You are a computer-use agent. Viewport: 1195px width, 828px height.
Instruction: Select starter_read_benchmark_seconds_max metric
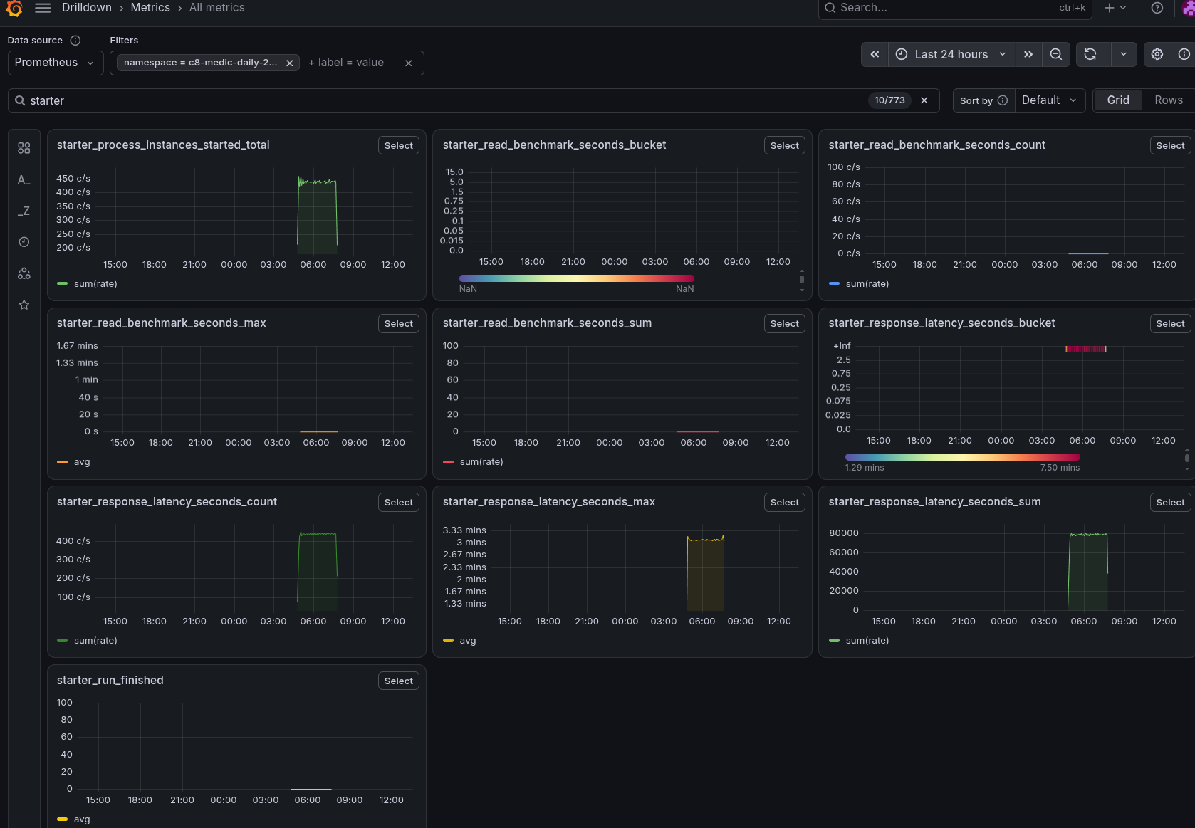pos(399,323)
